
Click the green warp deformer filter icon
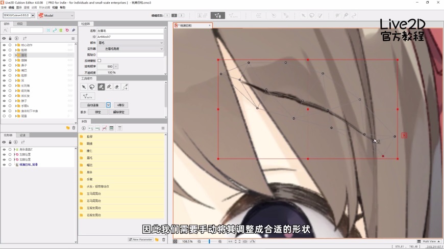coord(61,30)
